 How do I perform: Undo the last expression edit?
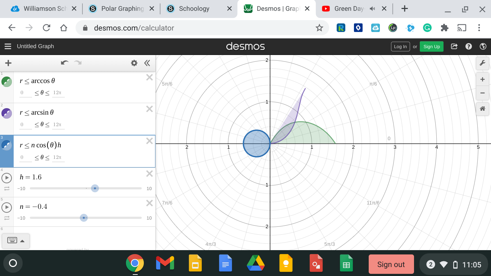[x=65, y=63]
